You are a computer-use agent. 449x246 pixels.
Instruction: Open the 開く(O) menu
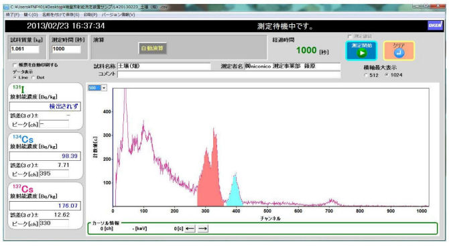point(31,15)
